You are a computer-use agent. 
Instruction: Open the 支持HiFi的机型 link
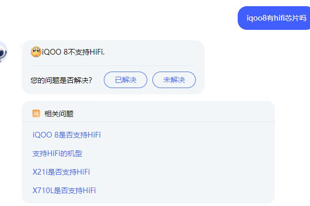pos(57,153)
